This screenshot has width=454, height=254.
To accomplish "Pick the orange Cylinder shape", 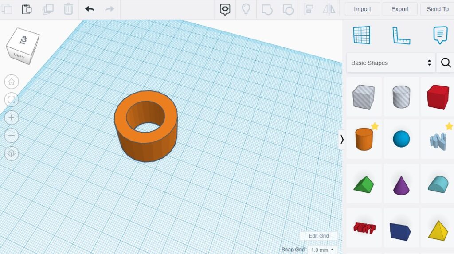I will 364,139.
